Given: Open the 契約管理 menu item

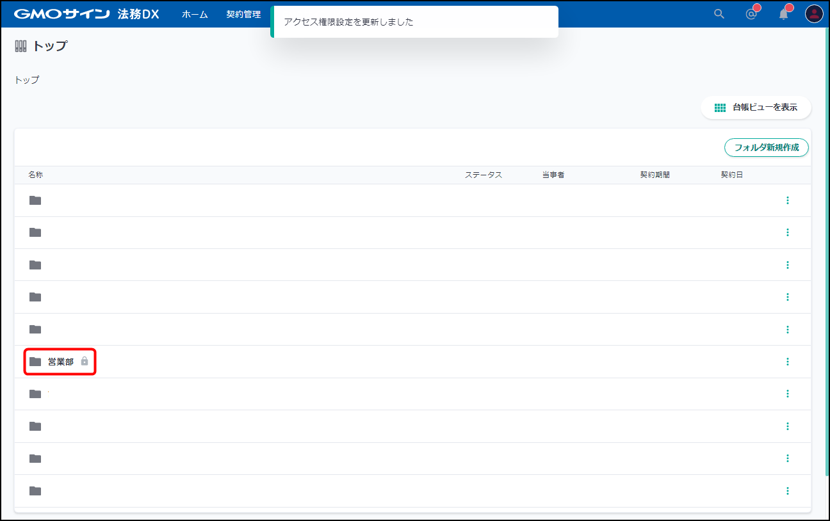Looking at the screenshot, I should click(x=243, y=14).
